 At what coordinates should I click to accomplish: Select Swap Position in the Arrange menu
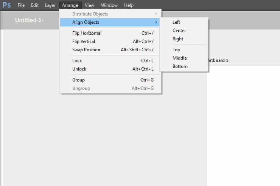click(110, 50)
